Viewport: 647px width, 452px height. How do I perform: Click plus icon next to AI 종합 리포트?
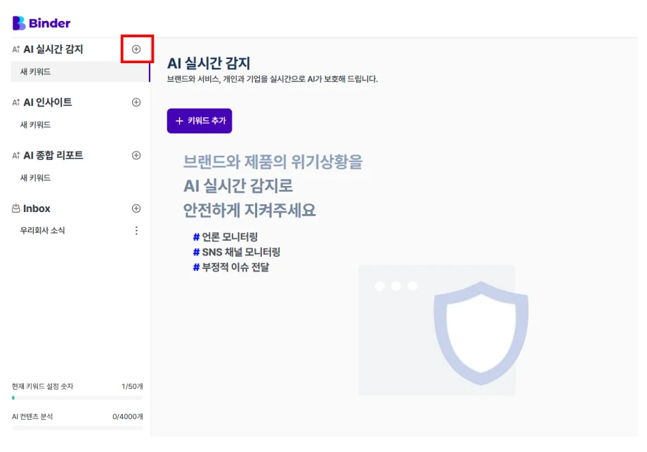136,156
